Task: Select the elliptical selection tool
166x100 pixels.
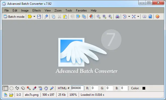Action: click(x=11, y=88)
